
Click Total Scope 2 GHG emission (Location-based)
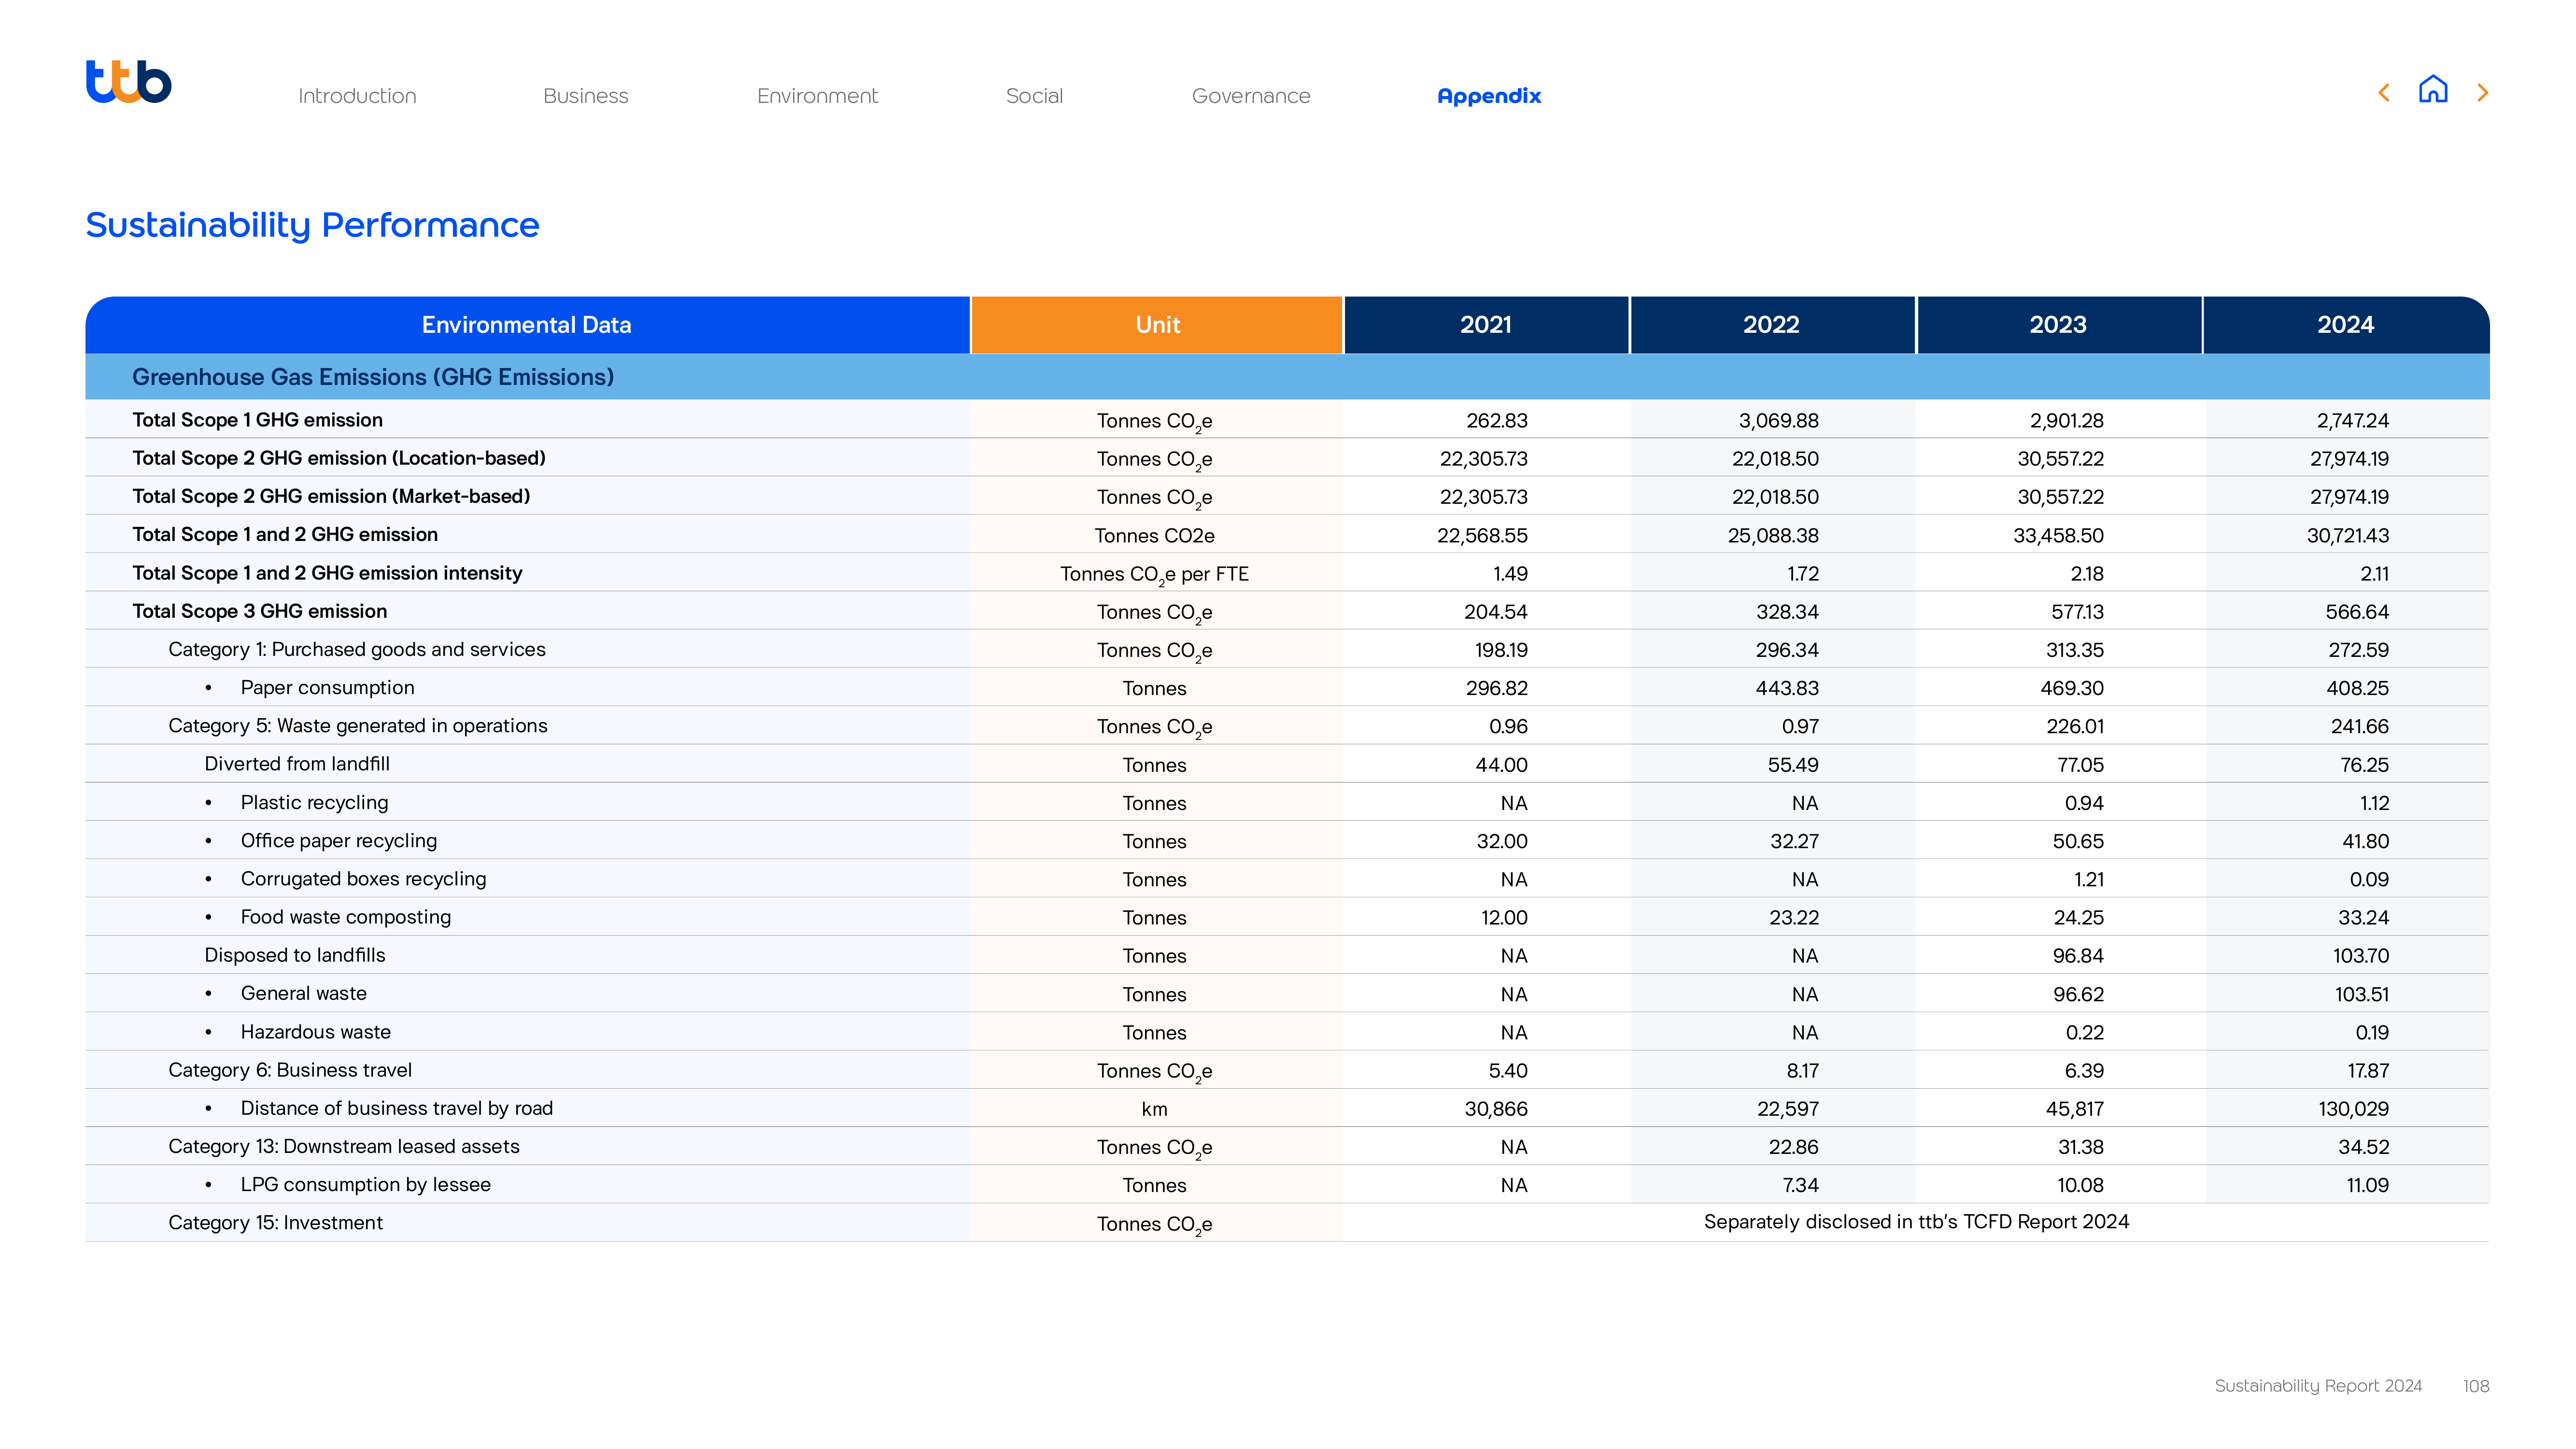pyautogui.click(x=339, y=458)
